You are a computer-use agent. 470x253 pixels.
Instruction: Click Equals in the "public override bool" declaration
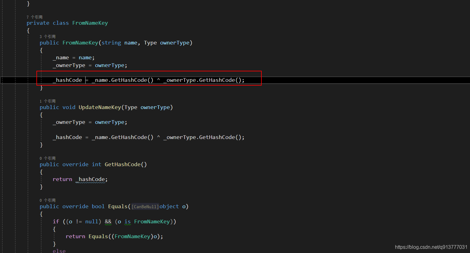(x=118, y=206)
